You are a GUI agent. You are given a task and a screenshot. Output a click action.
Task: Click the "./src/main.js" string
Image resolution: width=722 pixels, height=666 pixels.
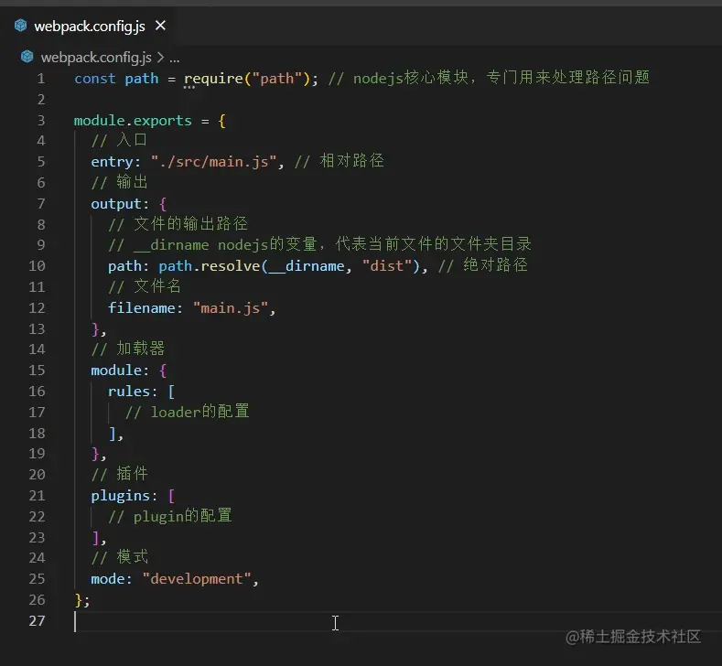click(213, 162)
